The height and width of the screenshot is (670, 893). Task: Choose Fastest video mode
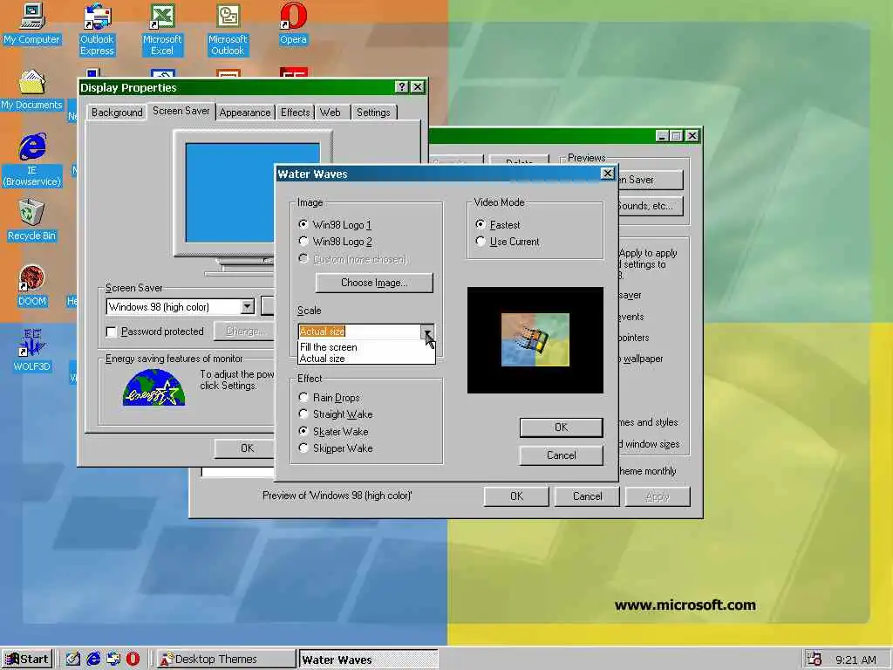pyautogui.click(x=498, y=224)
